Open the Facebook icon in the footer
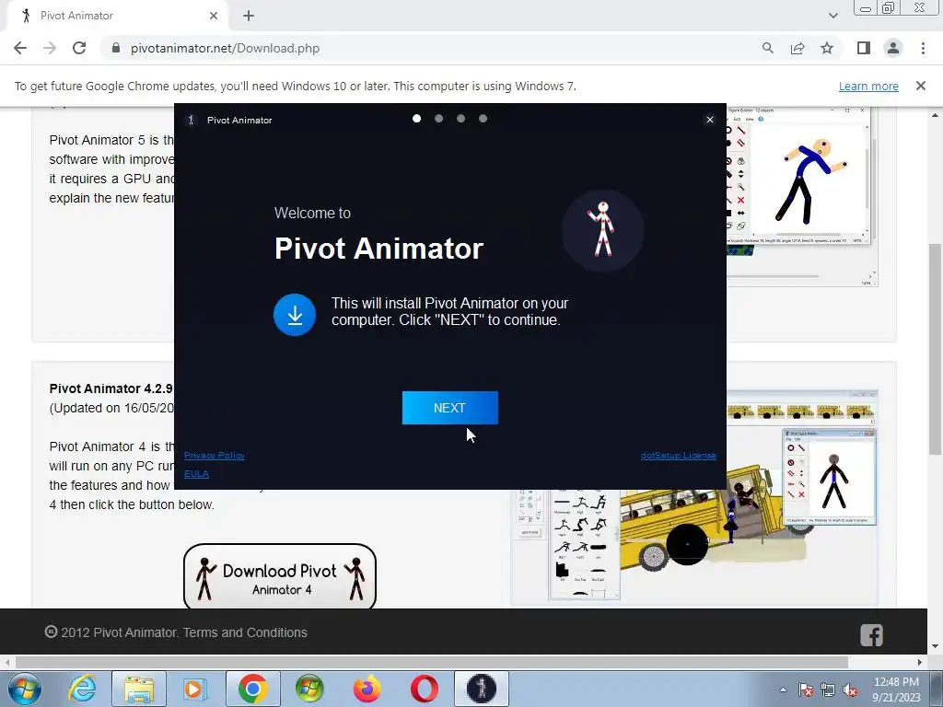The height and width of the screenshot is (707, 943). 871,635
